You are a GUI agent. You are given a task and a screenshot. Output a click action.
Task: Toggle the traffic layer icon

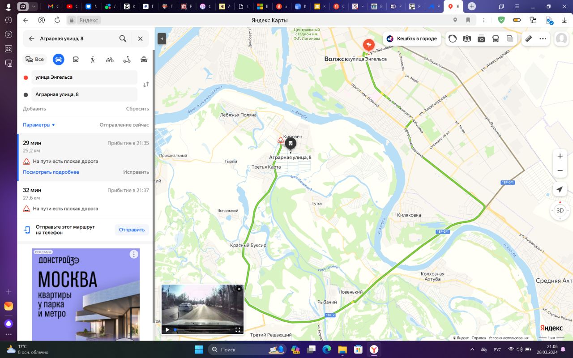tap(453, 38)
